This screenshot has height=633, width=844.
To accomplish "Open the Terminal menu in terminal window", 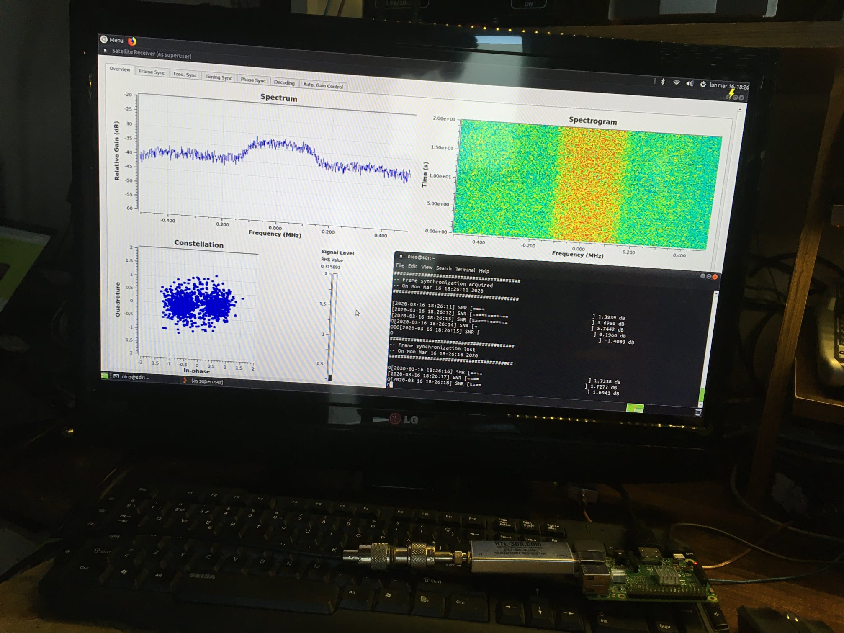I will coord(465,270).
